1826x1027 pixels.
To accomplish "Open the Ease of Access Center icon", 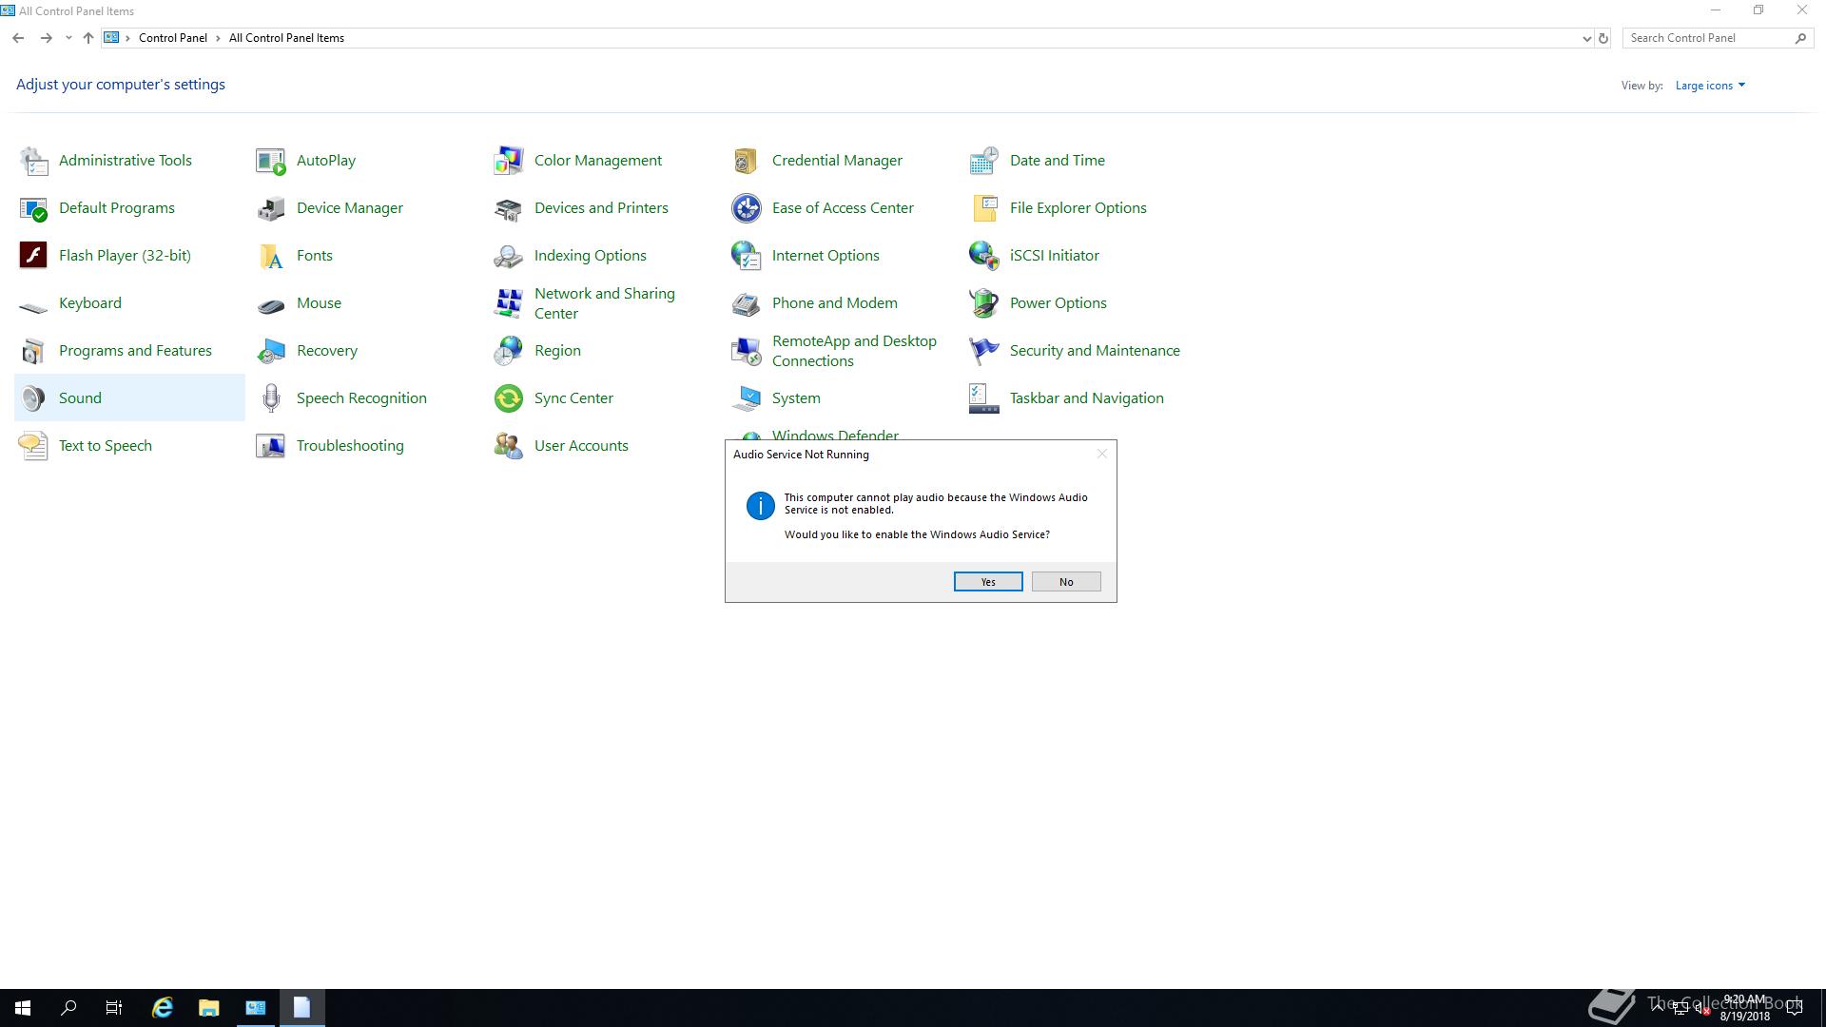I will coord(747,208).
